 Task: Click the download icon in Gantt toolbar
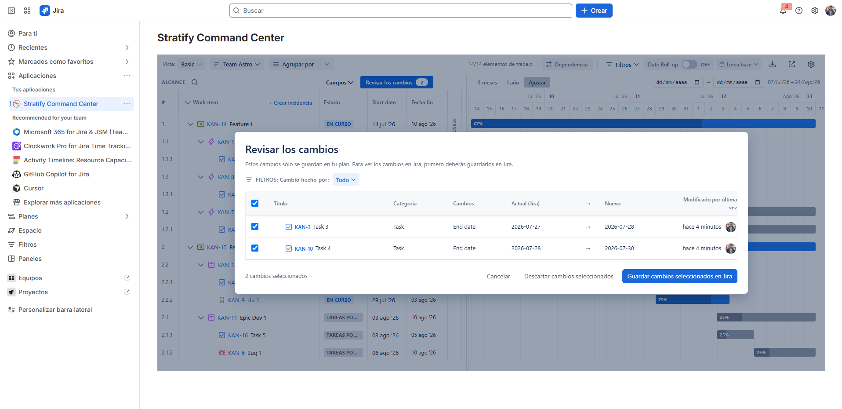773,64
